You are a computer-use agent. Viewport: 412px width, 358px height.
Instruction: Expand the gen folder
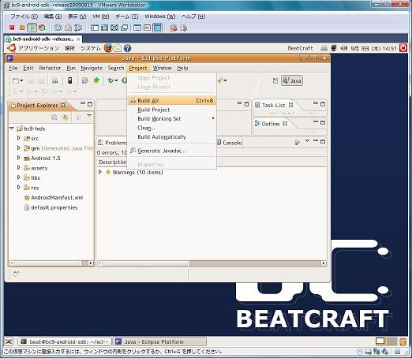(x=19, y=148)
